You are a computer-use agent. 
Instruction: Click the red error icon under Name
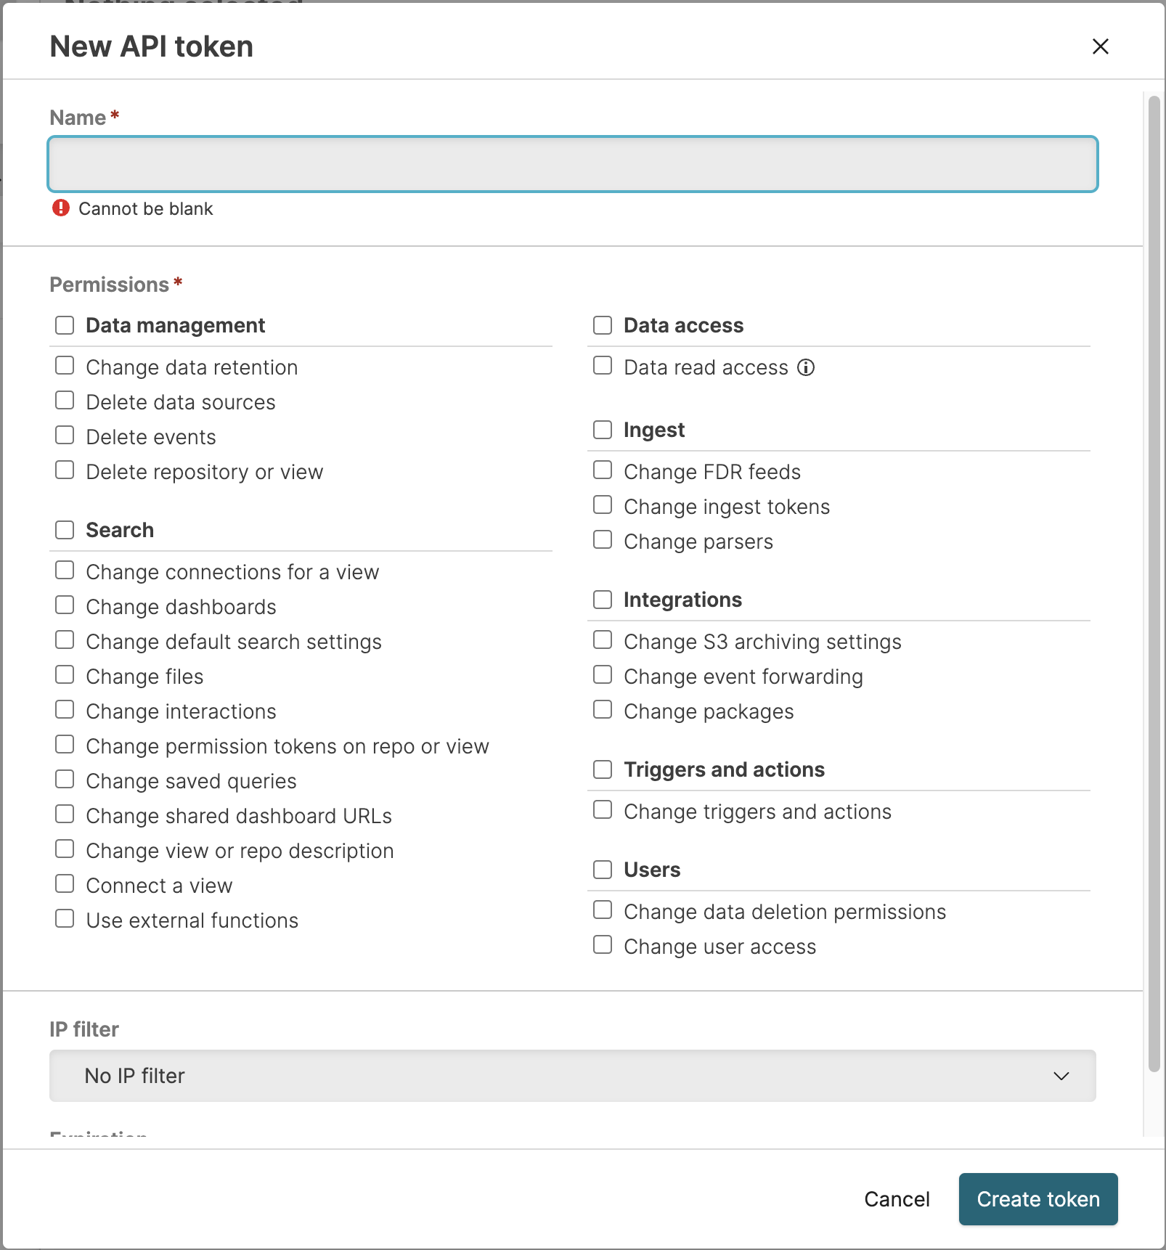tap(61, 208)
